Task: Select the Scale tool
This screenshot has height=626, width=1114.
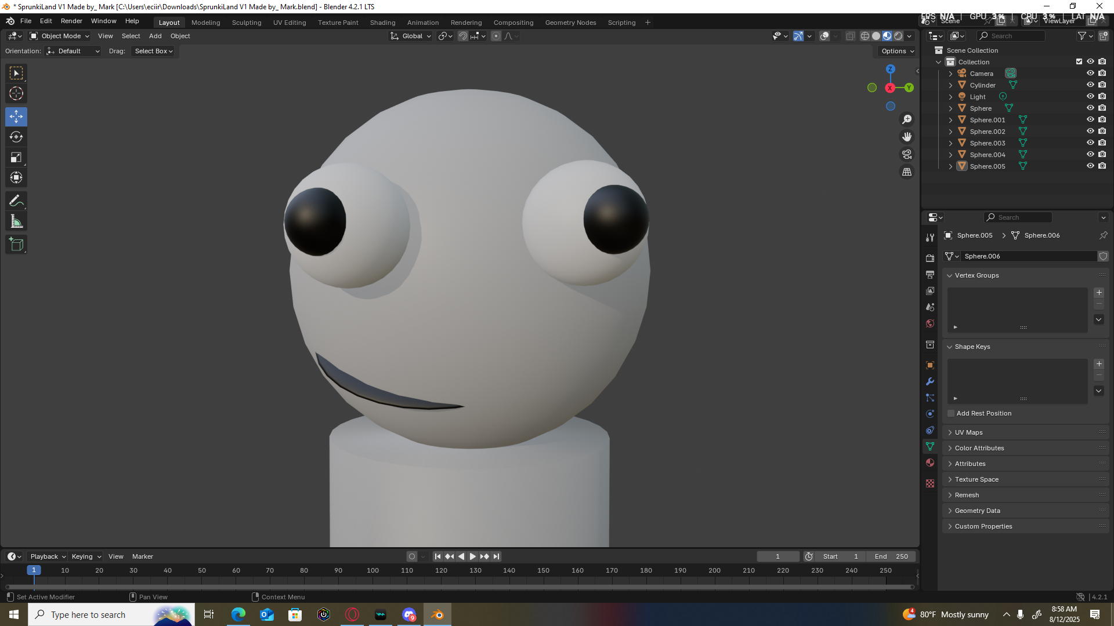Action: [16, 158]
